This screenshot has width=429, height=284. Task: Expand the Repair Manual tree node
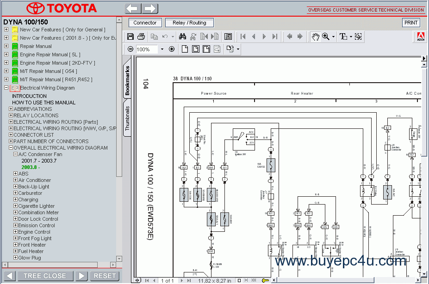(6, 46)
